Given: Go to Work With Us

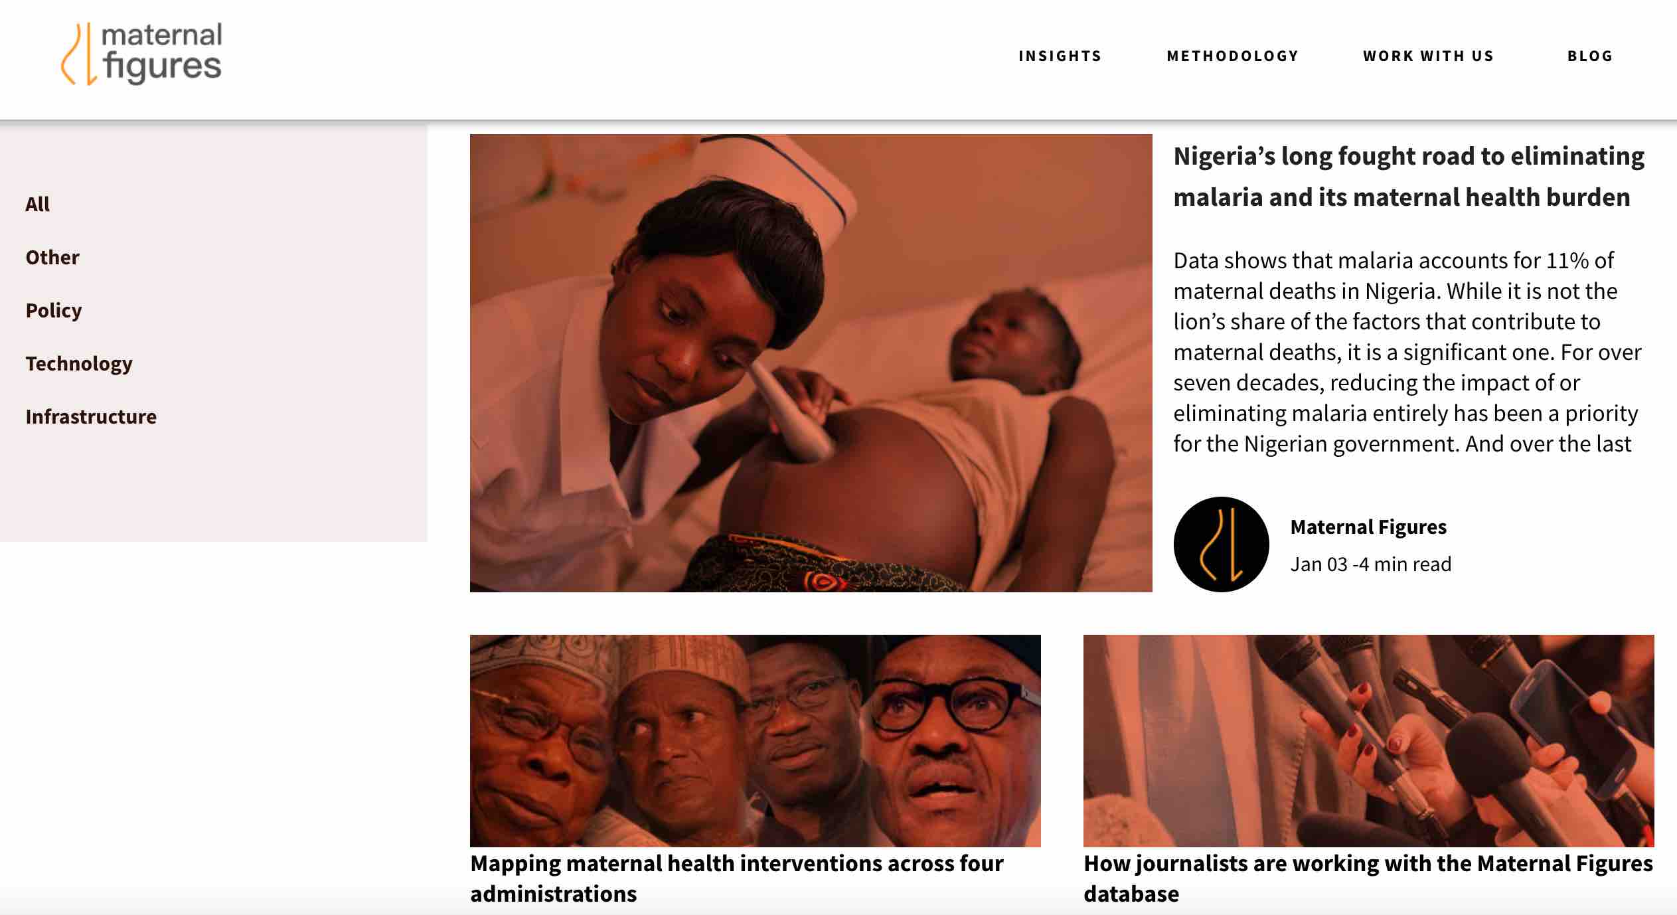Looking at the screenshot, I should [x=1428, y=56].
